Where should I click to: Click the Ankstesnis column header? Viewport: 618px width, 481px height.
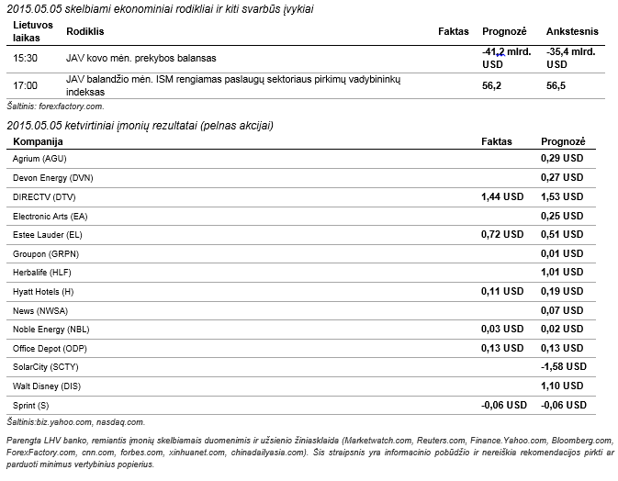coord(572,31)
